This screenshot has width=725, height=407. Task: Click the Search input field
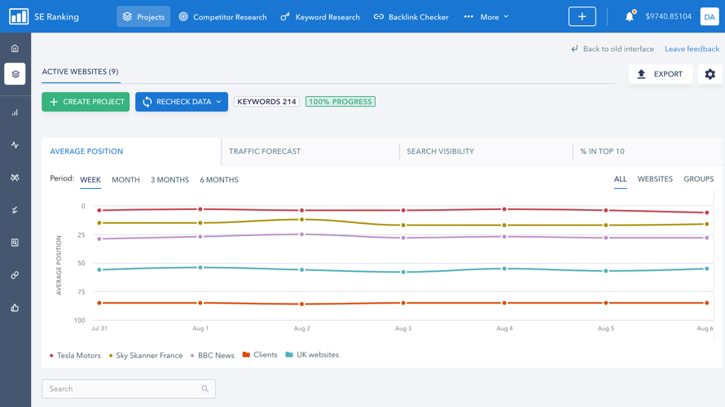(x=124, y=389)
